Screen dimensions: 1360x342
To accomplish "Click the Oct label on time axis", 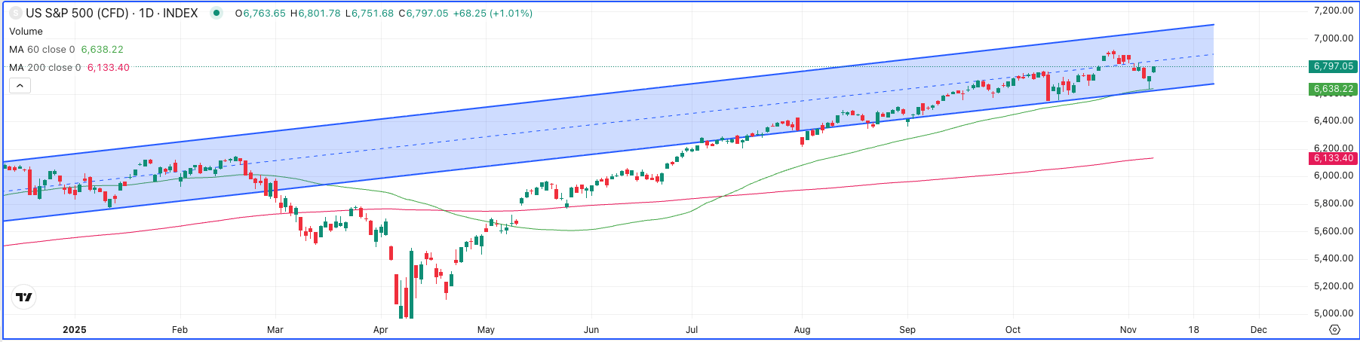I will [x=1013, y=330].
